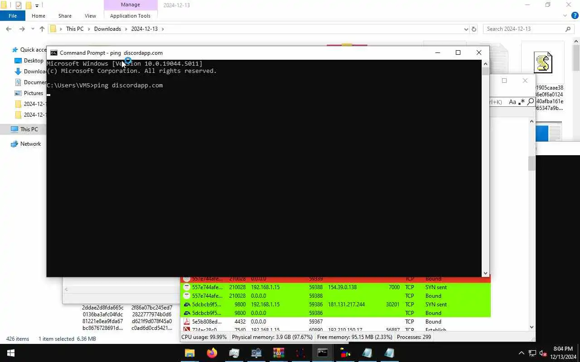The width and height of the screenshot is (580, 362).
Task: Toggle the regex search option
Action: (x=522, y=102)
